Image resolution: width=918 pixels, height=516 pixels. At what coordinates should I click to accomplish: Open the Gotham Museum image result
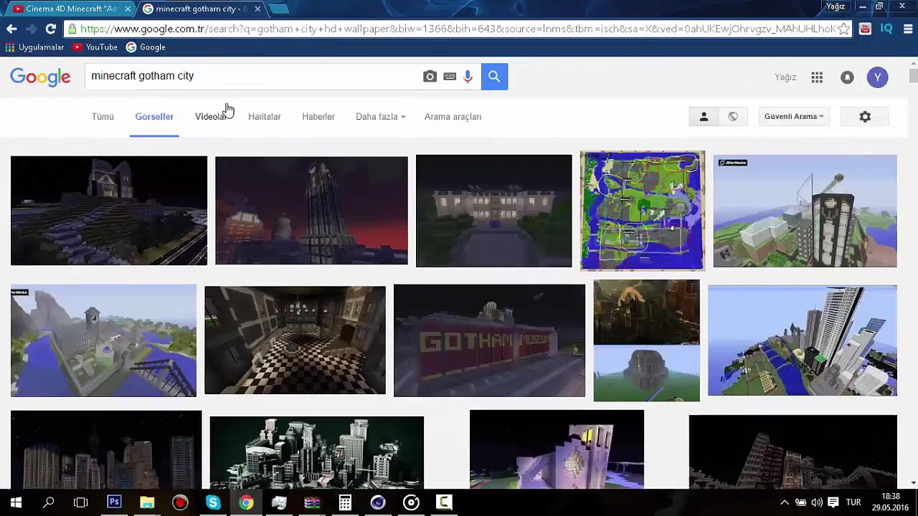(x=489, y=340)
